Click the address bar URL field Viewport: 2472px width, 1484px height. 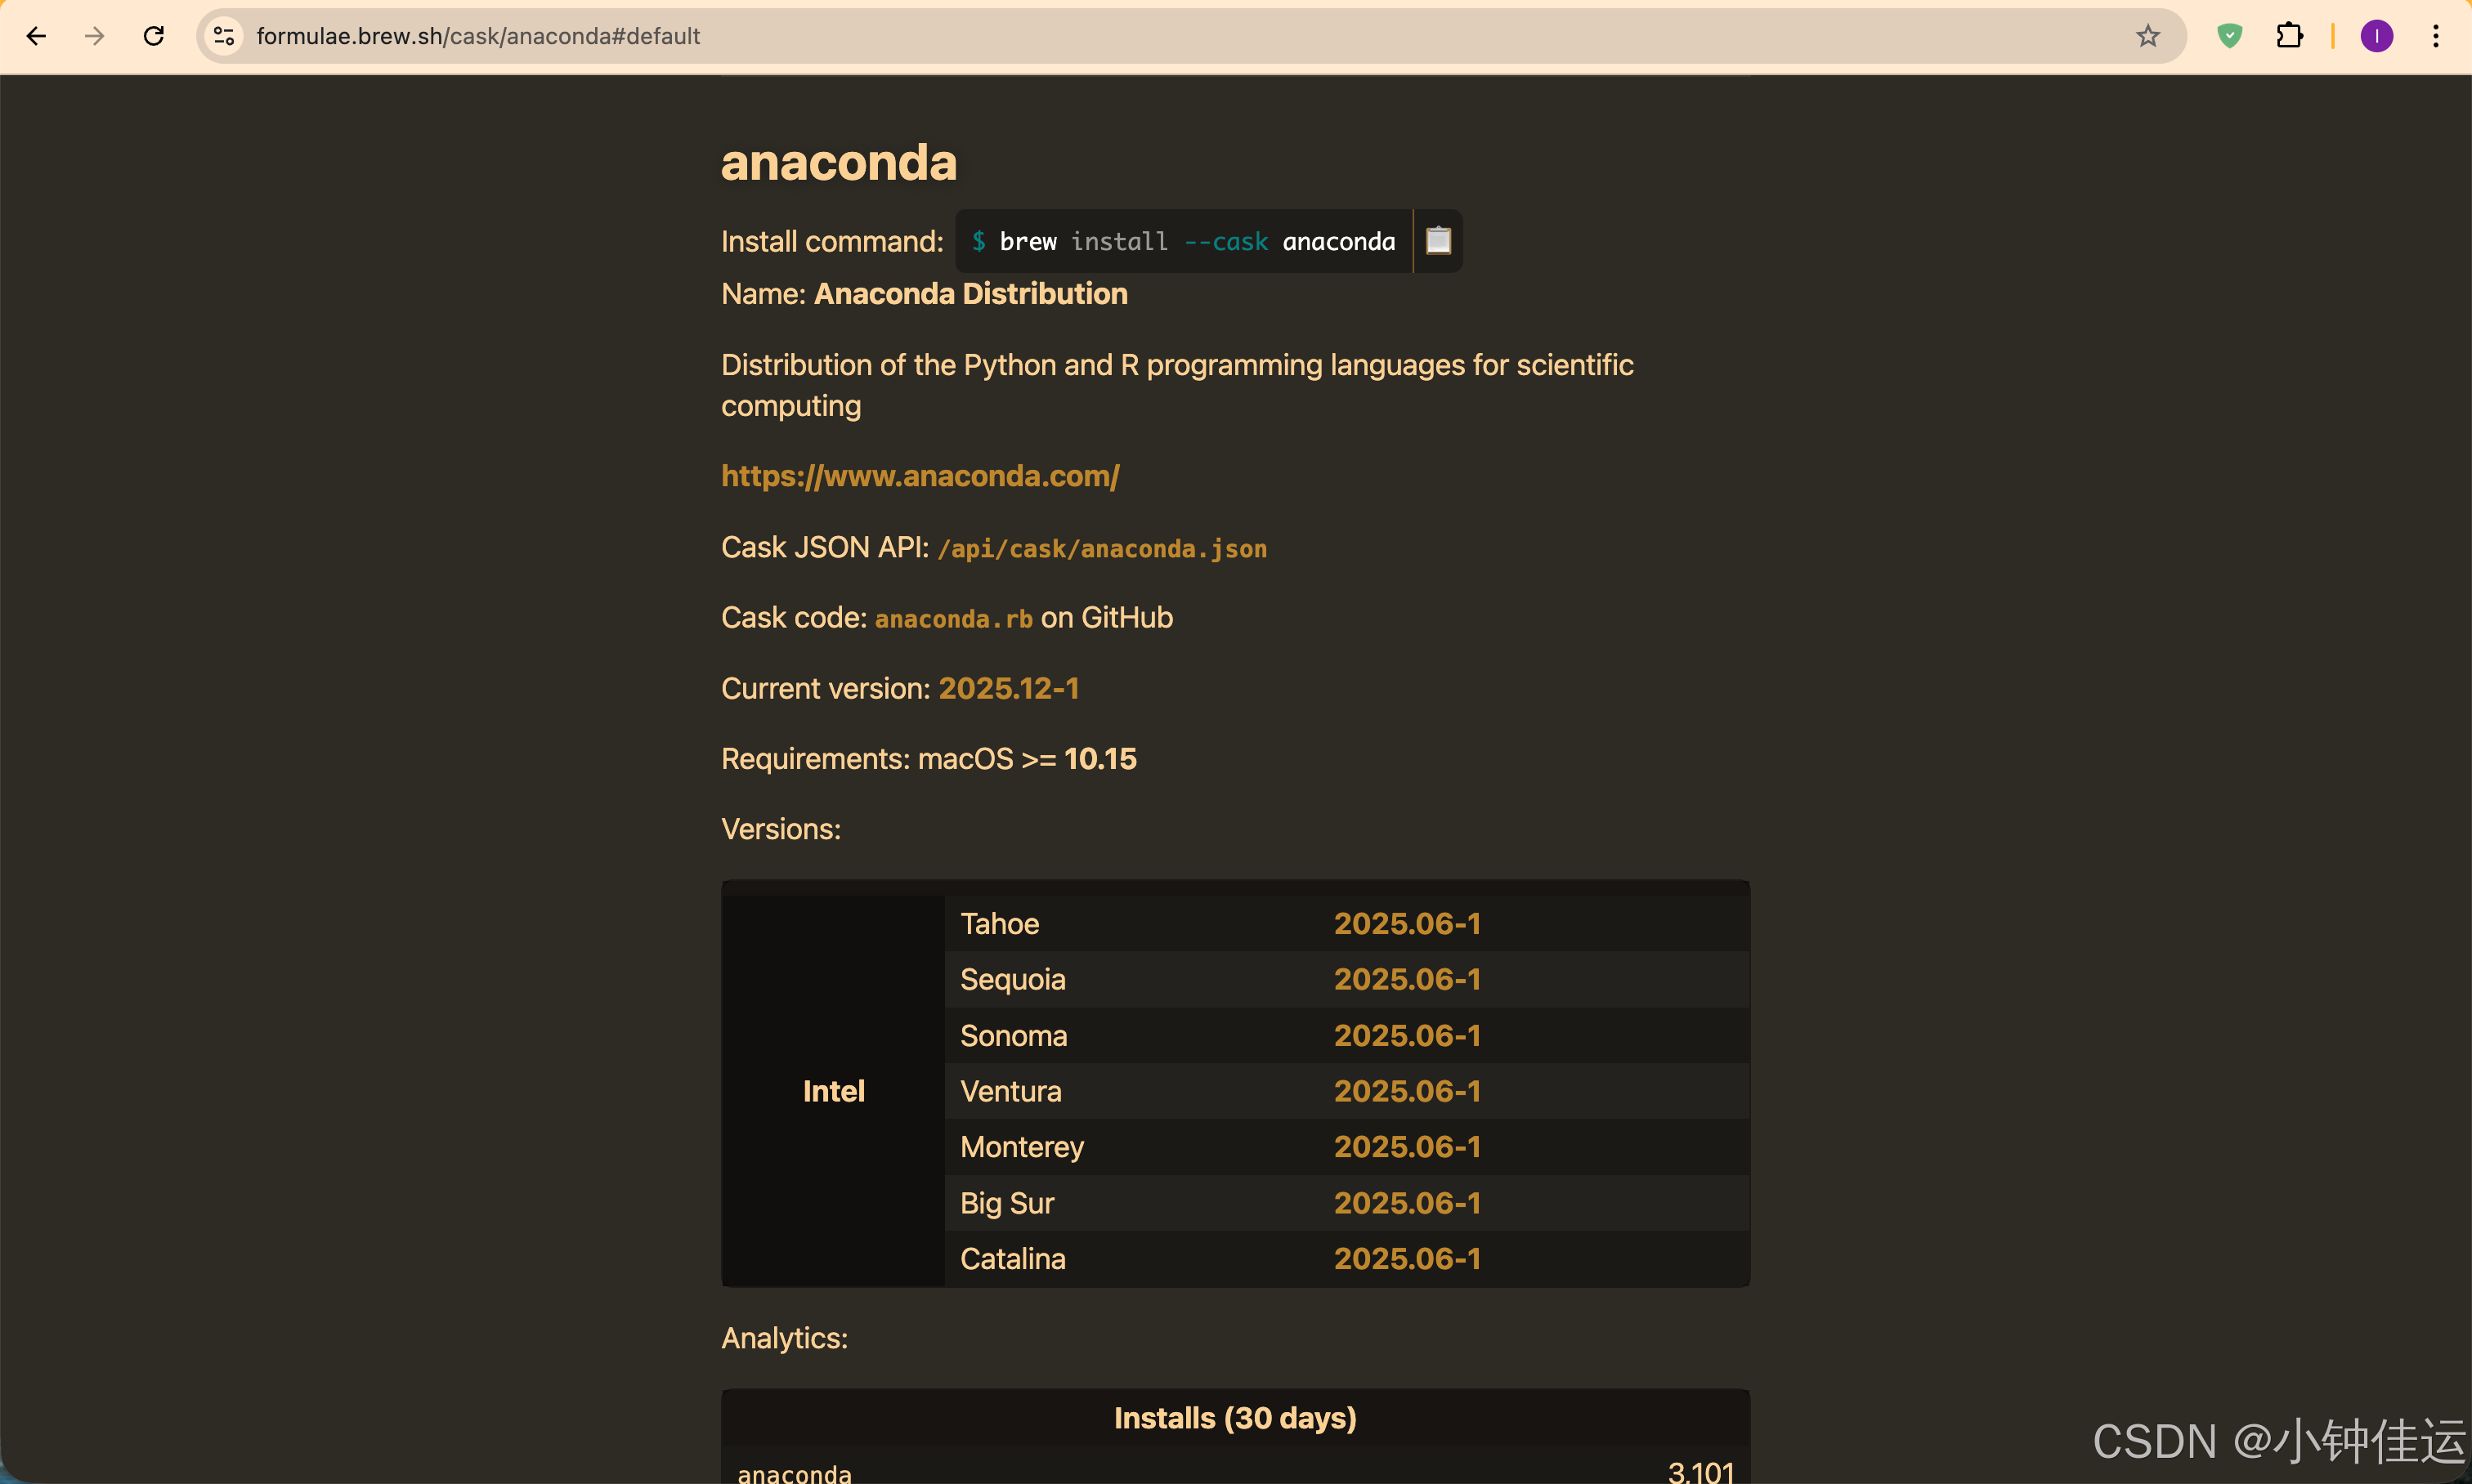1100,36
